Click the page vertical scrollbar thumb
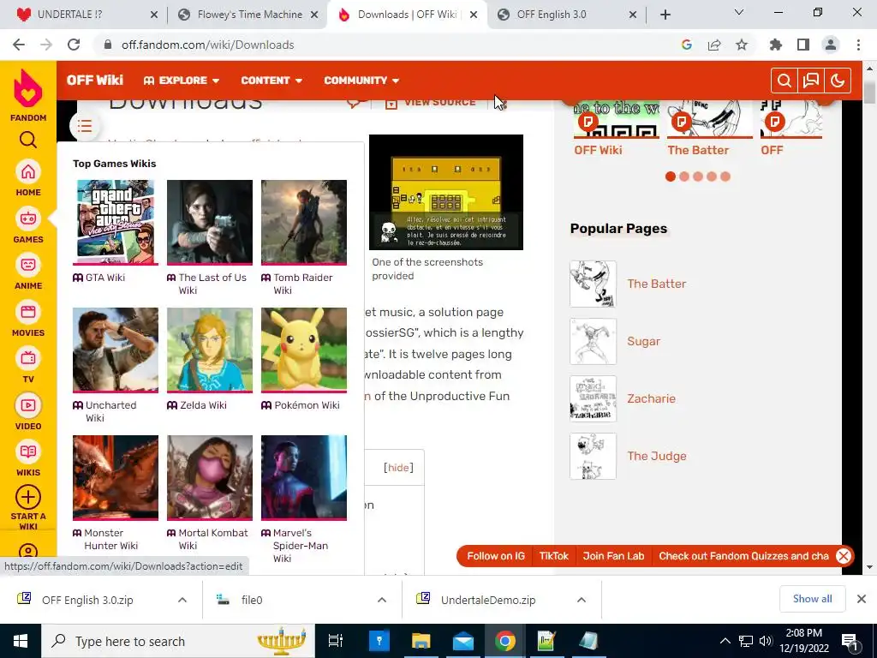Viewport: 877px width, 658px height. pyautogui.click(x=869, y=93)
